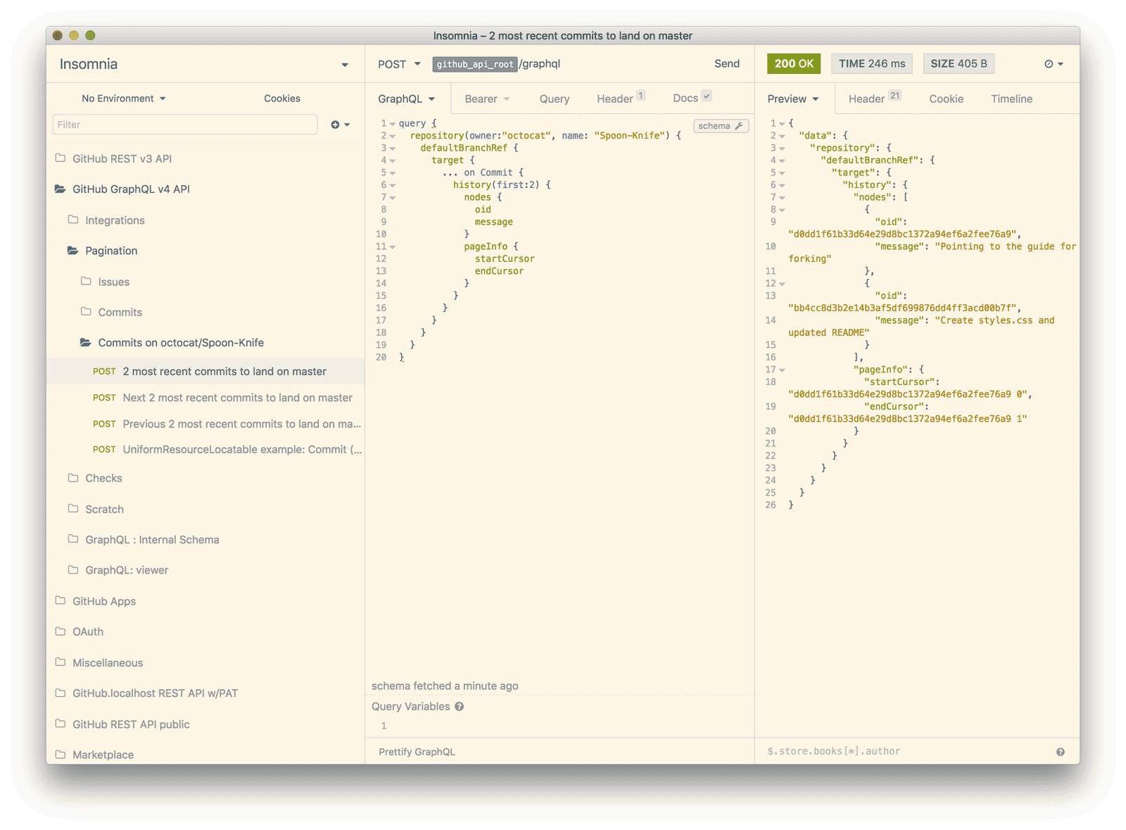Screen dimensions: 1126x830
Task: Open the No Environment dropdown
Action: 124,99
